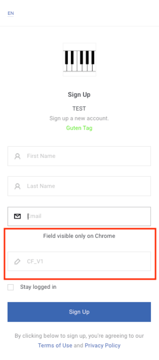The image size is (159, 360).
Task: Click the Sign Up heading text
Action: point(79,95)
